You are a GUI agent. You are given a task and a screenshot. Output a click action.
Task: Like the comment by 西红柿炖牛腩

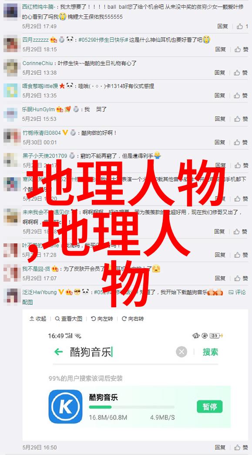point(242,27)
